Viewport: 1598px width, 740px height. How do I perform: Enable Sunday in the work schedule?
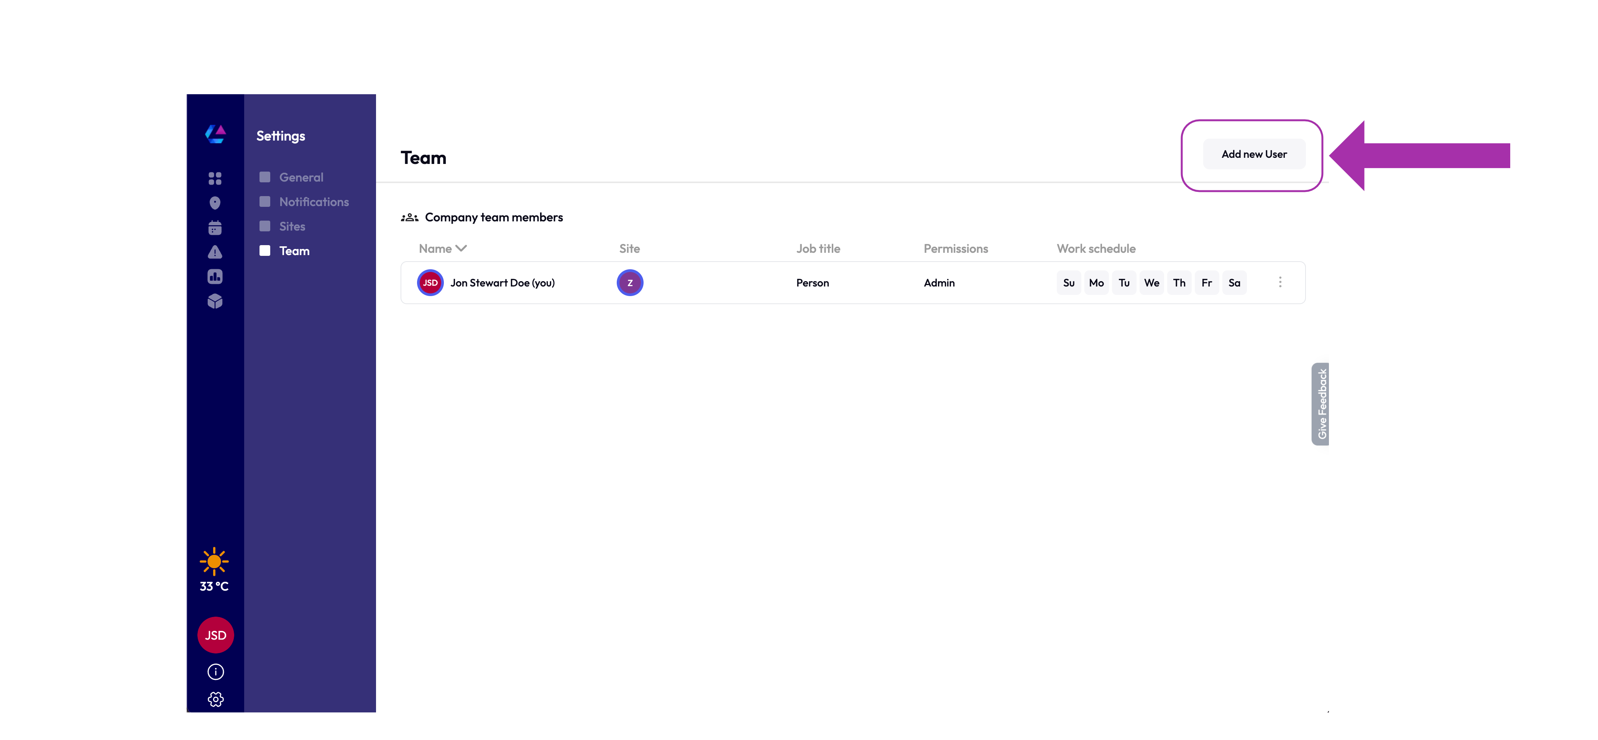1068,282
